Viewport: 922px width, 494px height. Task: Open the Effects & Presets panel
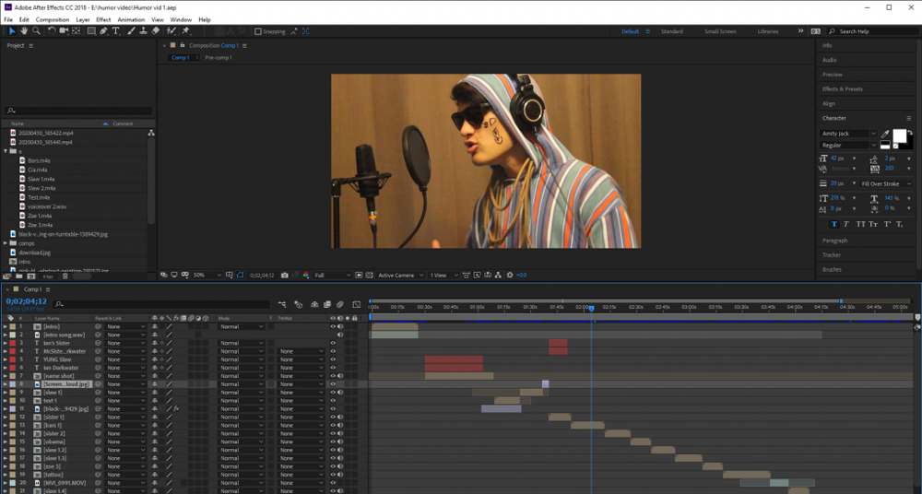pos(842,89)
